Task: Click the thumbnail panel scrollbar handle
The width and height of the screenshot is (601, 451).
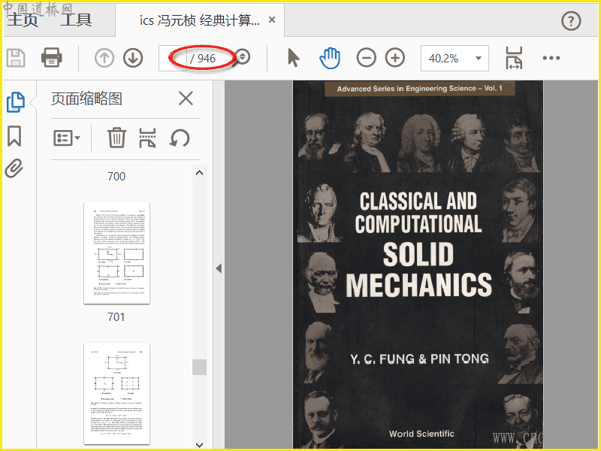Action: [199, 367]
